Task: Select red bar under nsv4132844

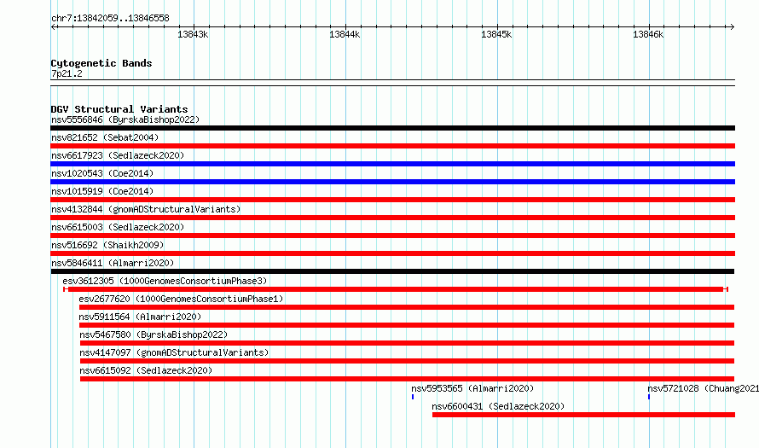Action: (392, 218)
